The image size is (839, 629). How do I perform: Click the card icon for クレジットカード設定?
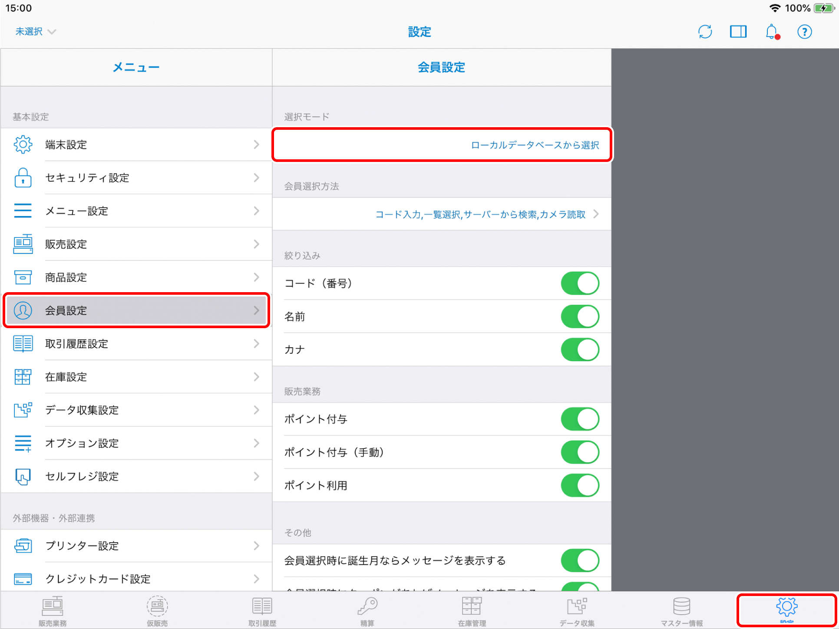[x=23, y=579]
